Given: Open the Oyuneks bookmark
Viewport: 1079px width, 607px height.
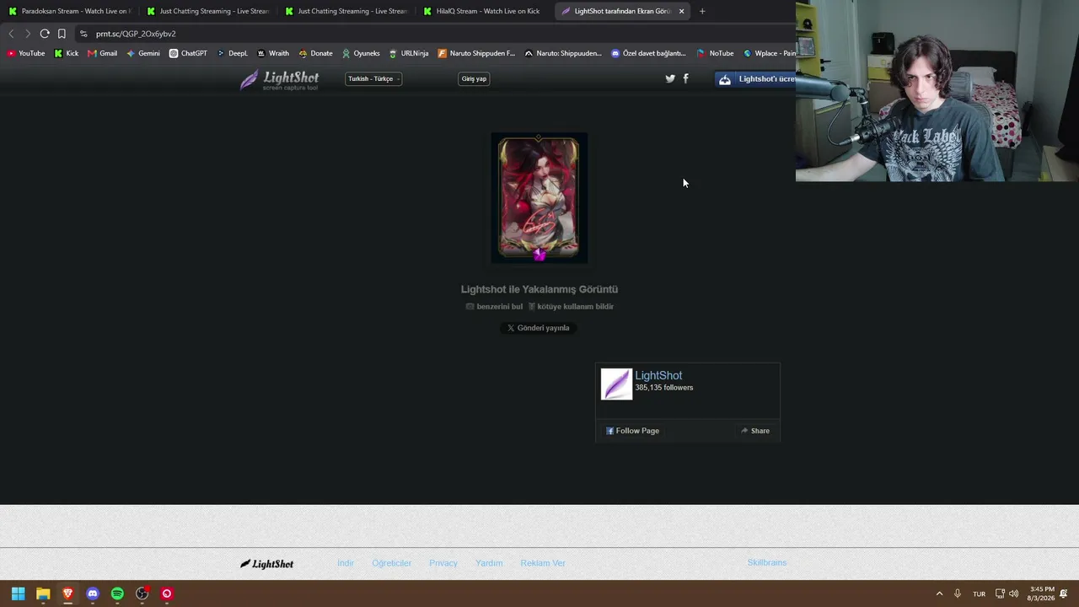Looking at the screenshot, I should (x=361, y=53).
